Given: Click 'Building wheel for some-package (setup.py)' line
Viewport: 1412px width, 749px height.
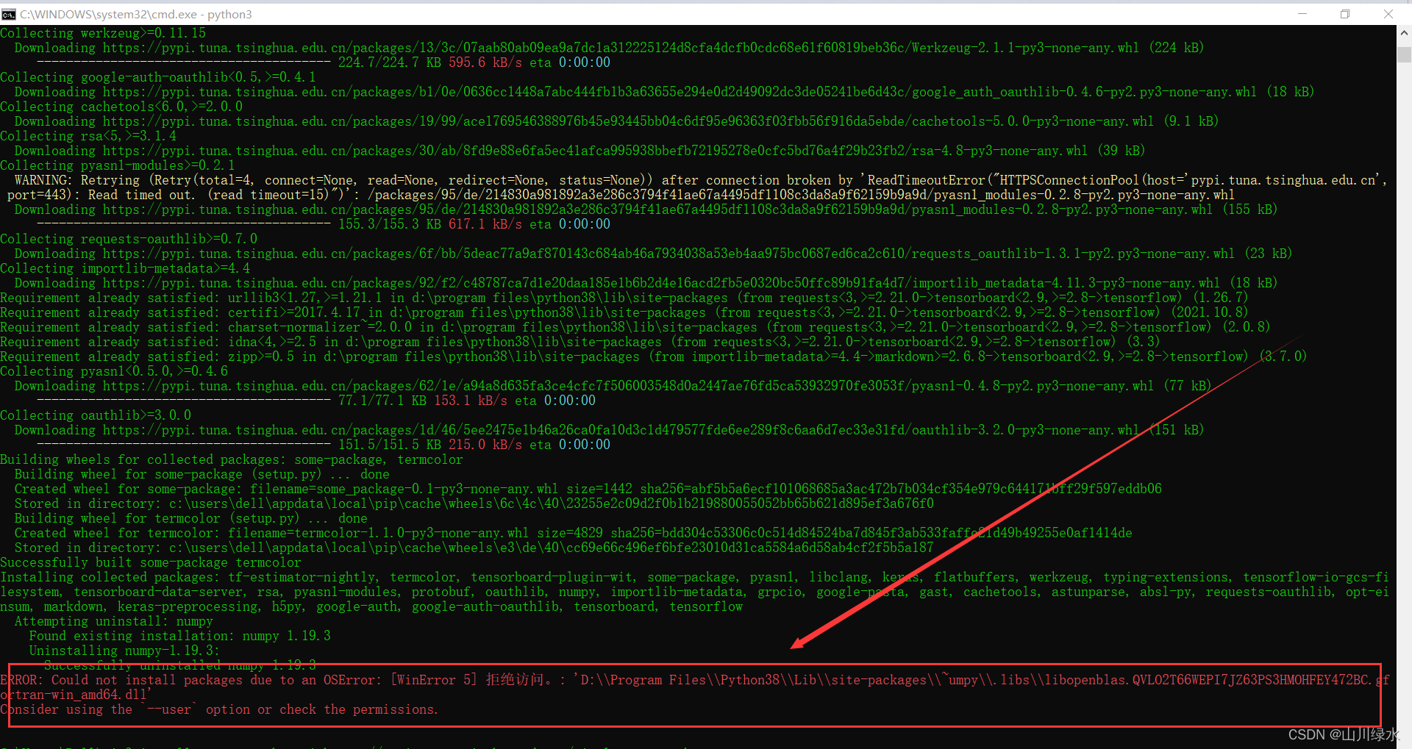Looking at the screenshot, I should 202,474.
